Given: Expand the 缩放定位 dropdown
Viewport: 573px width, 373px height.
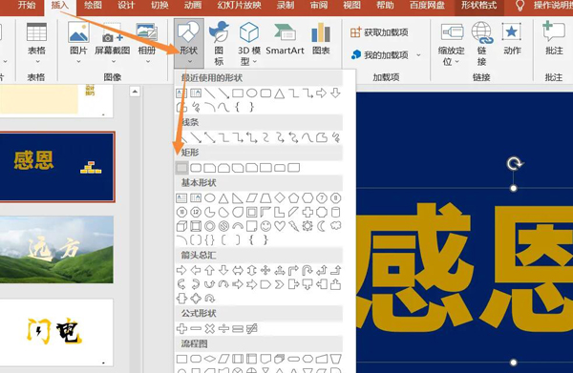Looking at the screenshot, I should pyautogui.click(x=457, y=62).
